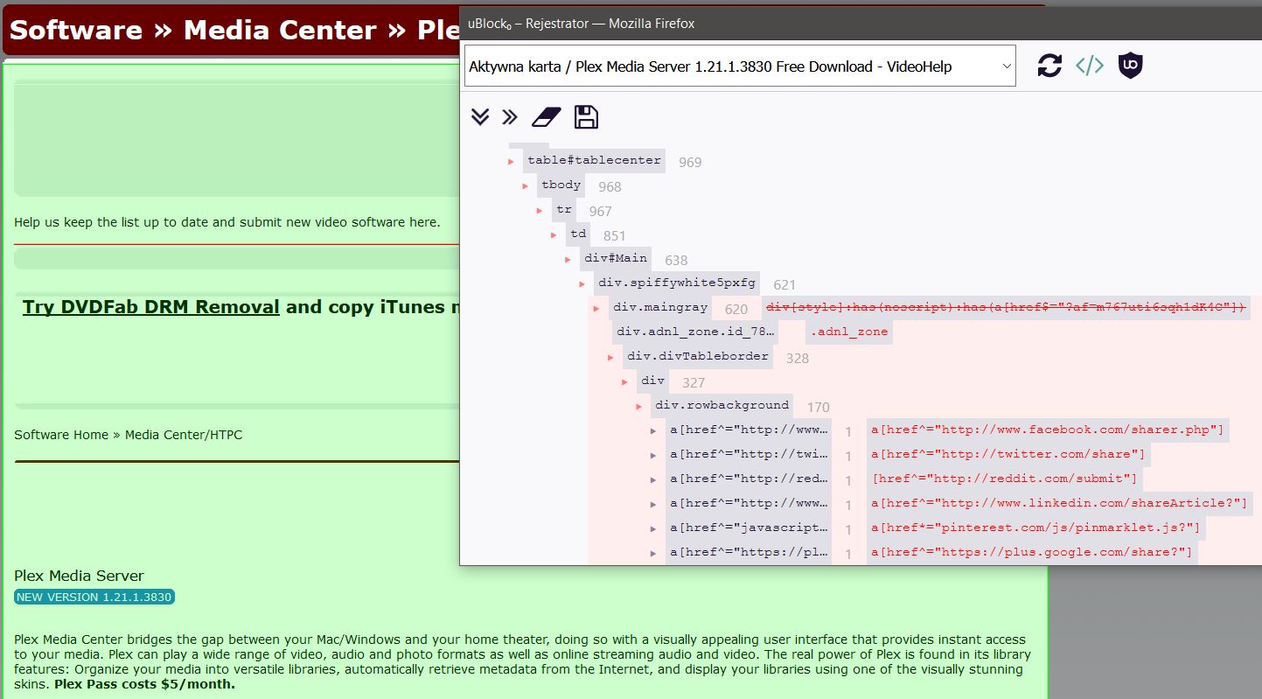This screenshot has width=1262, height=699.
Task: Select the div.adnl_zone.id_78… tree node
Action: click(x=695, y=332)
